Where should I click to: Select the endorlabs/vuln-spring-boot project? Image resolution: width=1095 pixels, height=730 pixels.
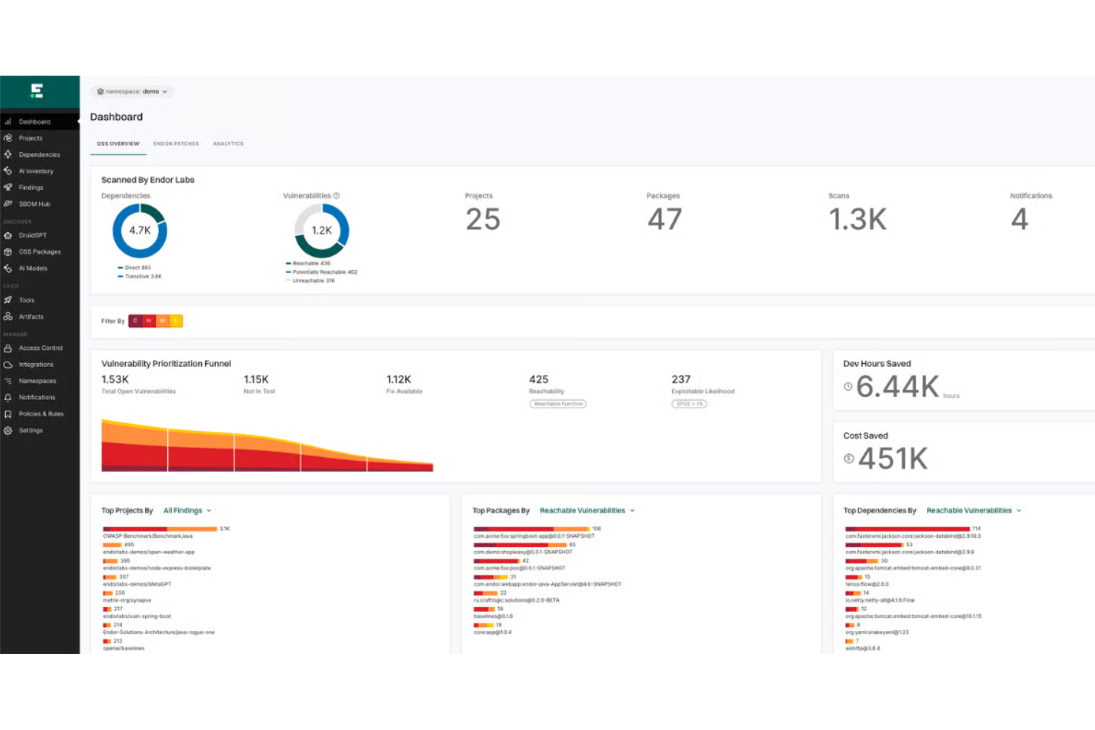(137, 616)
